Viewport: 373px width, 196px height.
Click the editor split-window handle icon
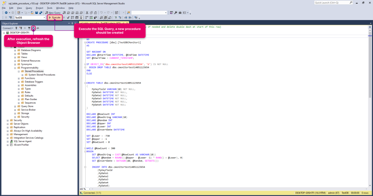[370, 27]
